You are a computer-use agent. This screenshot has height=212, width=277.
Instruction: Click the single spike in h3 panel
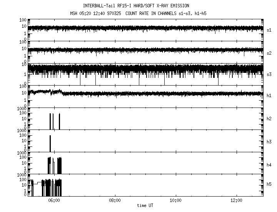(50, 144)
